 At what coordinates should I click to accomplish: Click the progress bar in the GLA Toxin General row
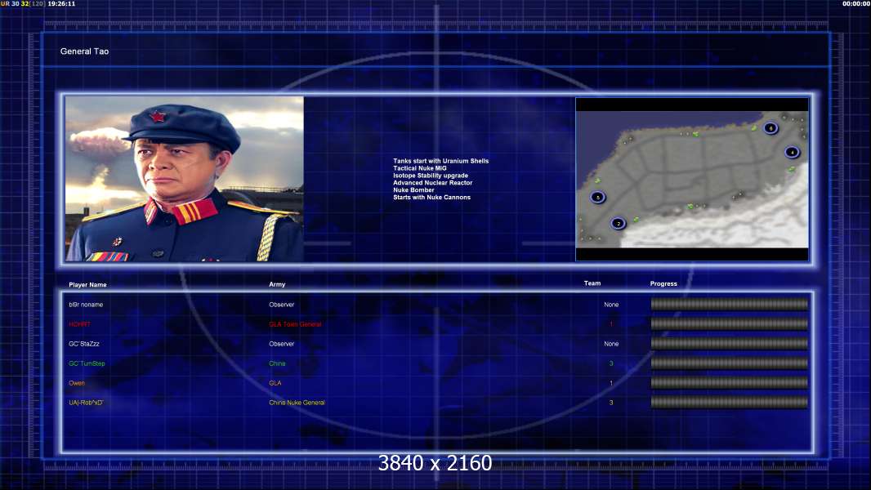pyautogui.click(x=730, y=324)
